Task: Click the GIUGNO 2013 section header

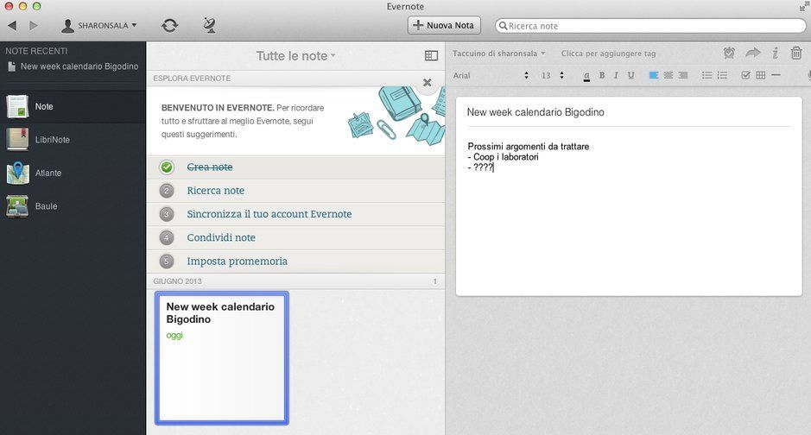Action: [177, 281]
